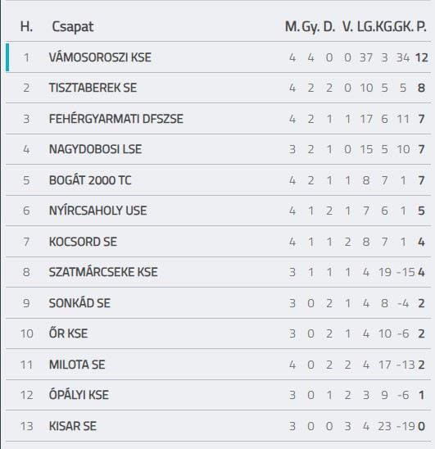Open the SONKÁD SE team page
Image resolution: width=435 pixels, height=449 pixels.
[79, 303]
